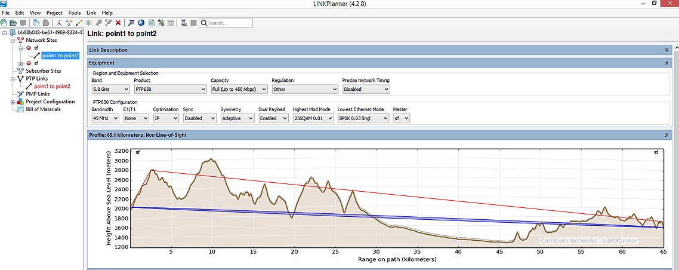
Task: Expand the Link Description section
Action: pos(667,50)
